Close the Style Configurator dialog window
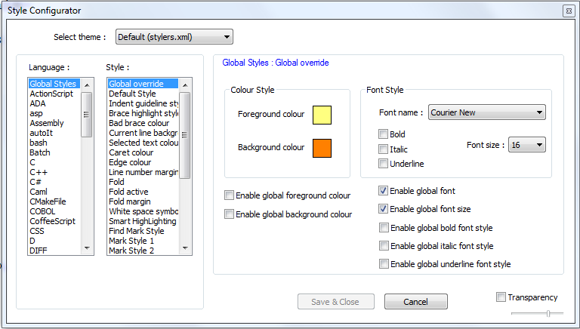Viewport: 580px width, 329px height. tap(567, 11)
